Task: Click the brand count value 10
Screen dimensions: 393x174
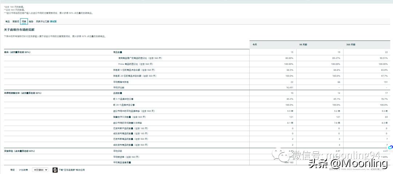Action: tap(292, 93)
